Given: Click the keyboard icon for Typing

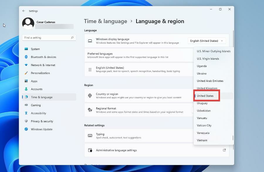Looking at the screenshot, I should (90, 135).
